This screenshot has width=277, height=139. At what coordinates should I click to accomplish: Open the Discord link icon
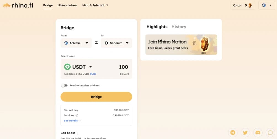258,133
